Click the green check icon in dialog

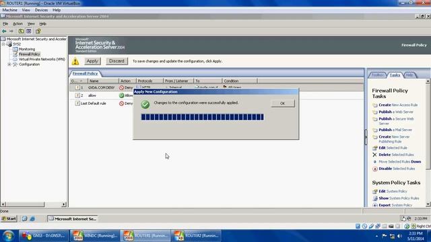(x=145, y=104)
